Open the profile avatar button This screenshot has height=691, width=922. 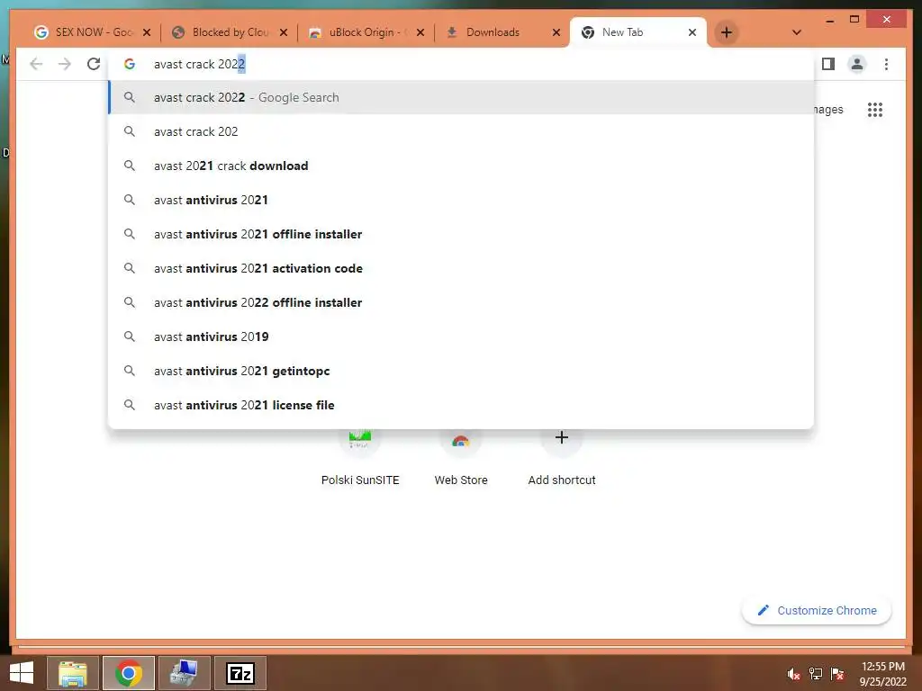pos(857,64)
